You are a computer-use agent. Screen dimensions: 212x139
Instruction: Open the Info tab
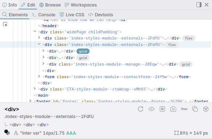pyautogui.click(x=9, y=5)
